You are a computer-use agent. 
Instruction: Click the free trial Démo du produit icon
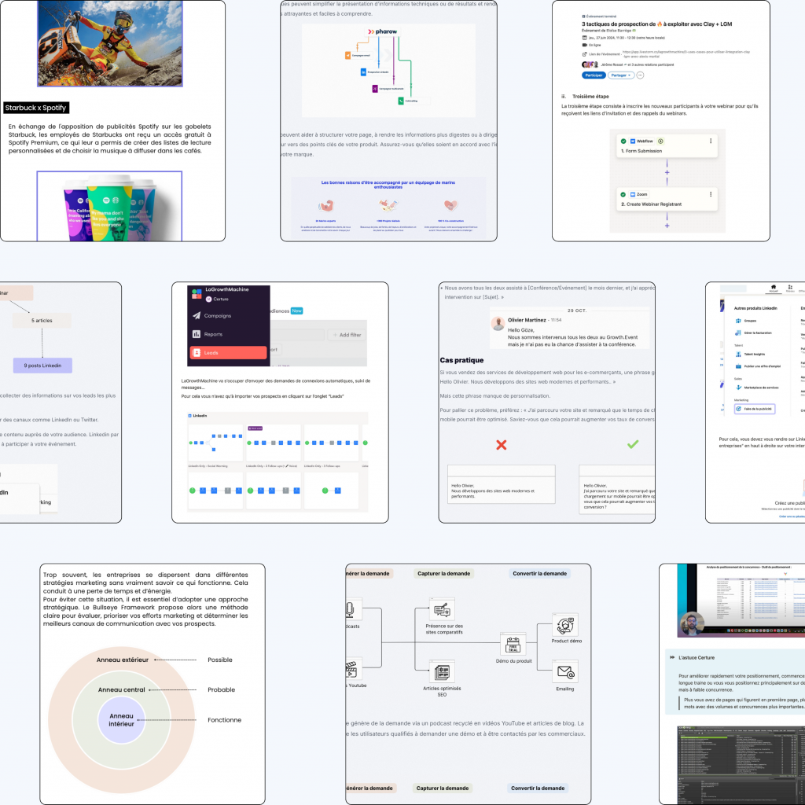tap(515, 645)
